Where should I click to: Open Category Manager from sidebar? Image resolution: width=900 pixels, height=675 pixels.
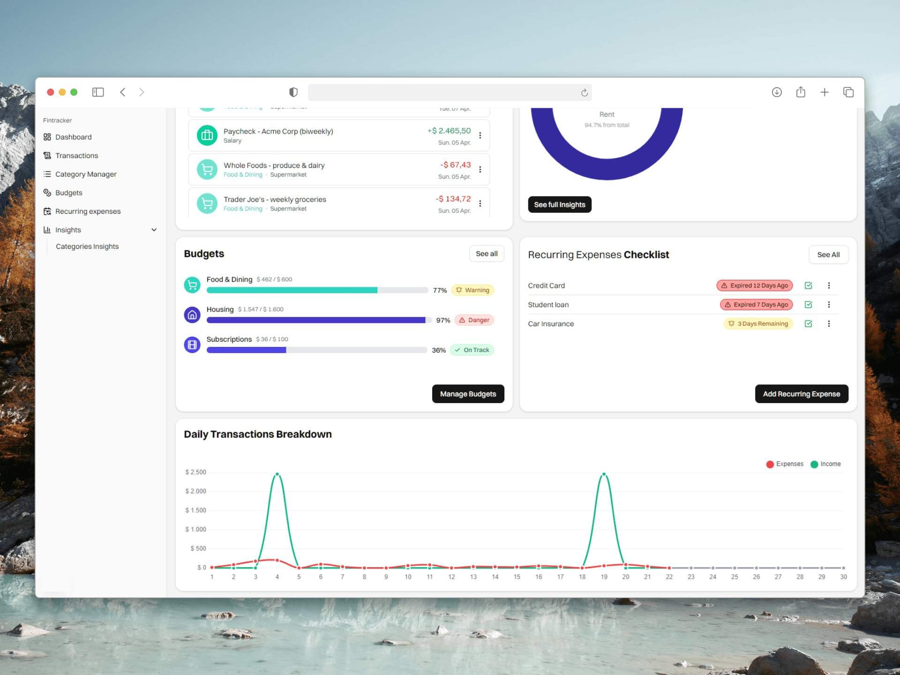(86, 174)
